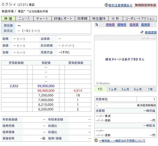158x146 pixels.
Task: Select the 1年 chart period tab
Action: [150, 89]
